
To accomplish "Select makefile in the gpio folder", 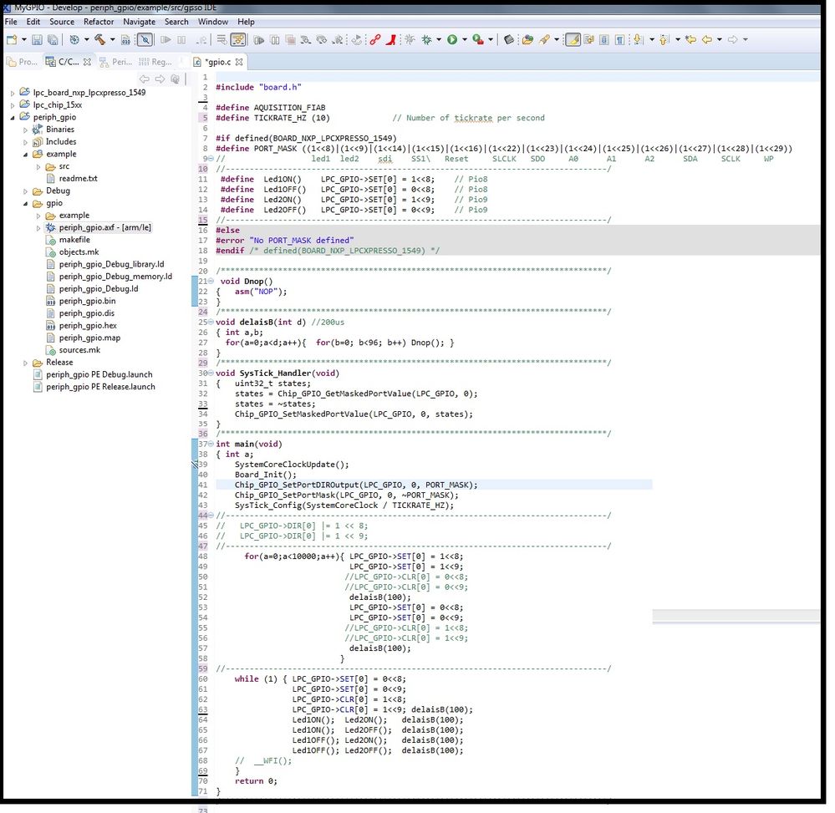I will 74,240.
